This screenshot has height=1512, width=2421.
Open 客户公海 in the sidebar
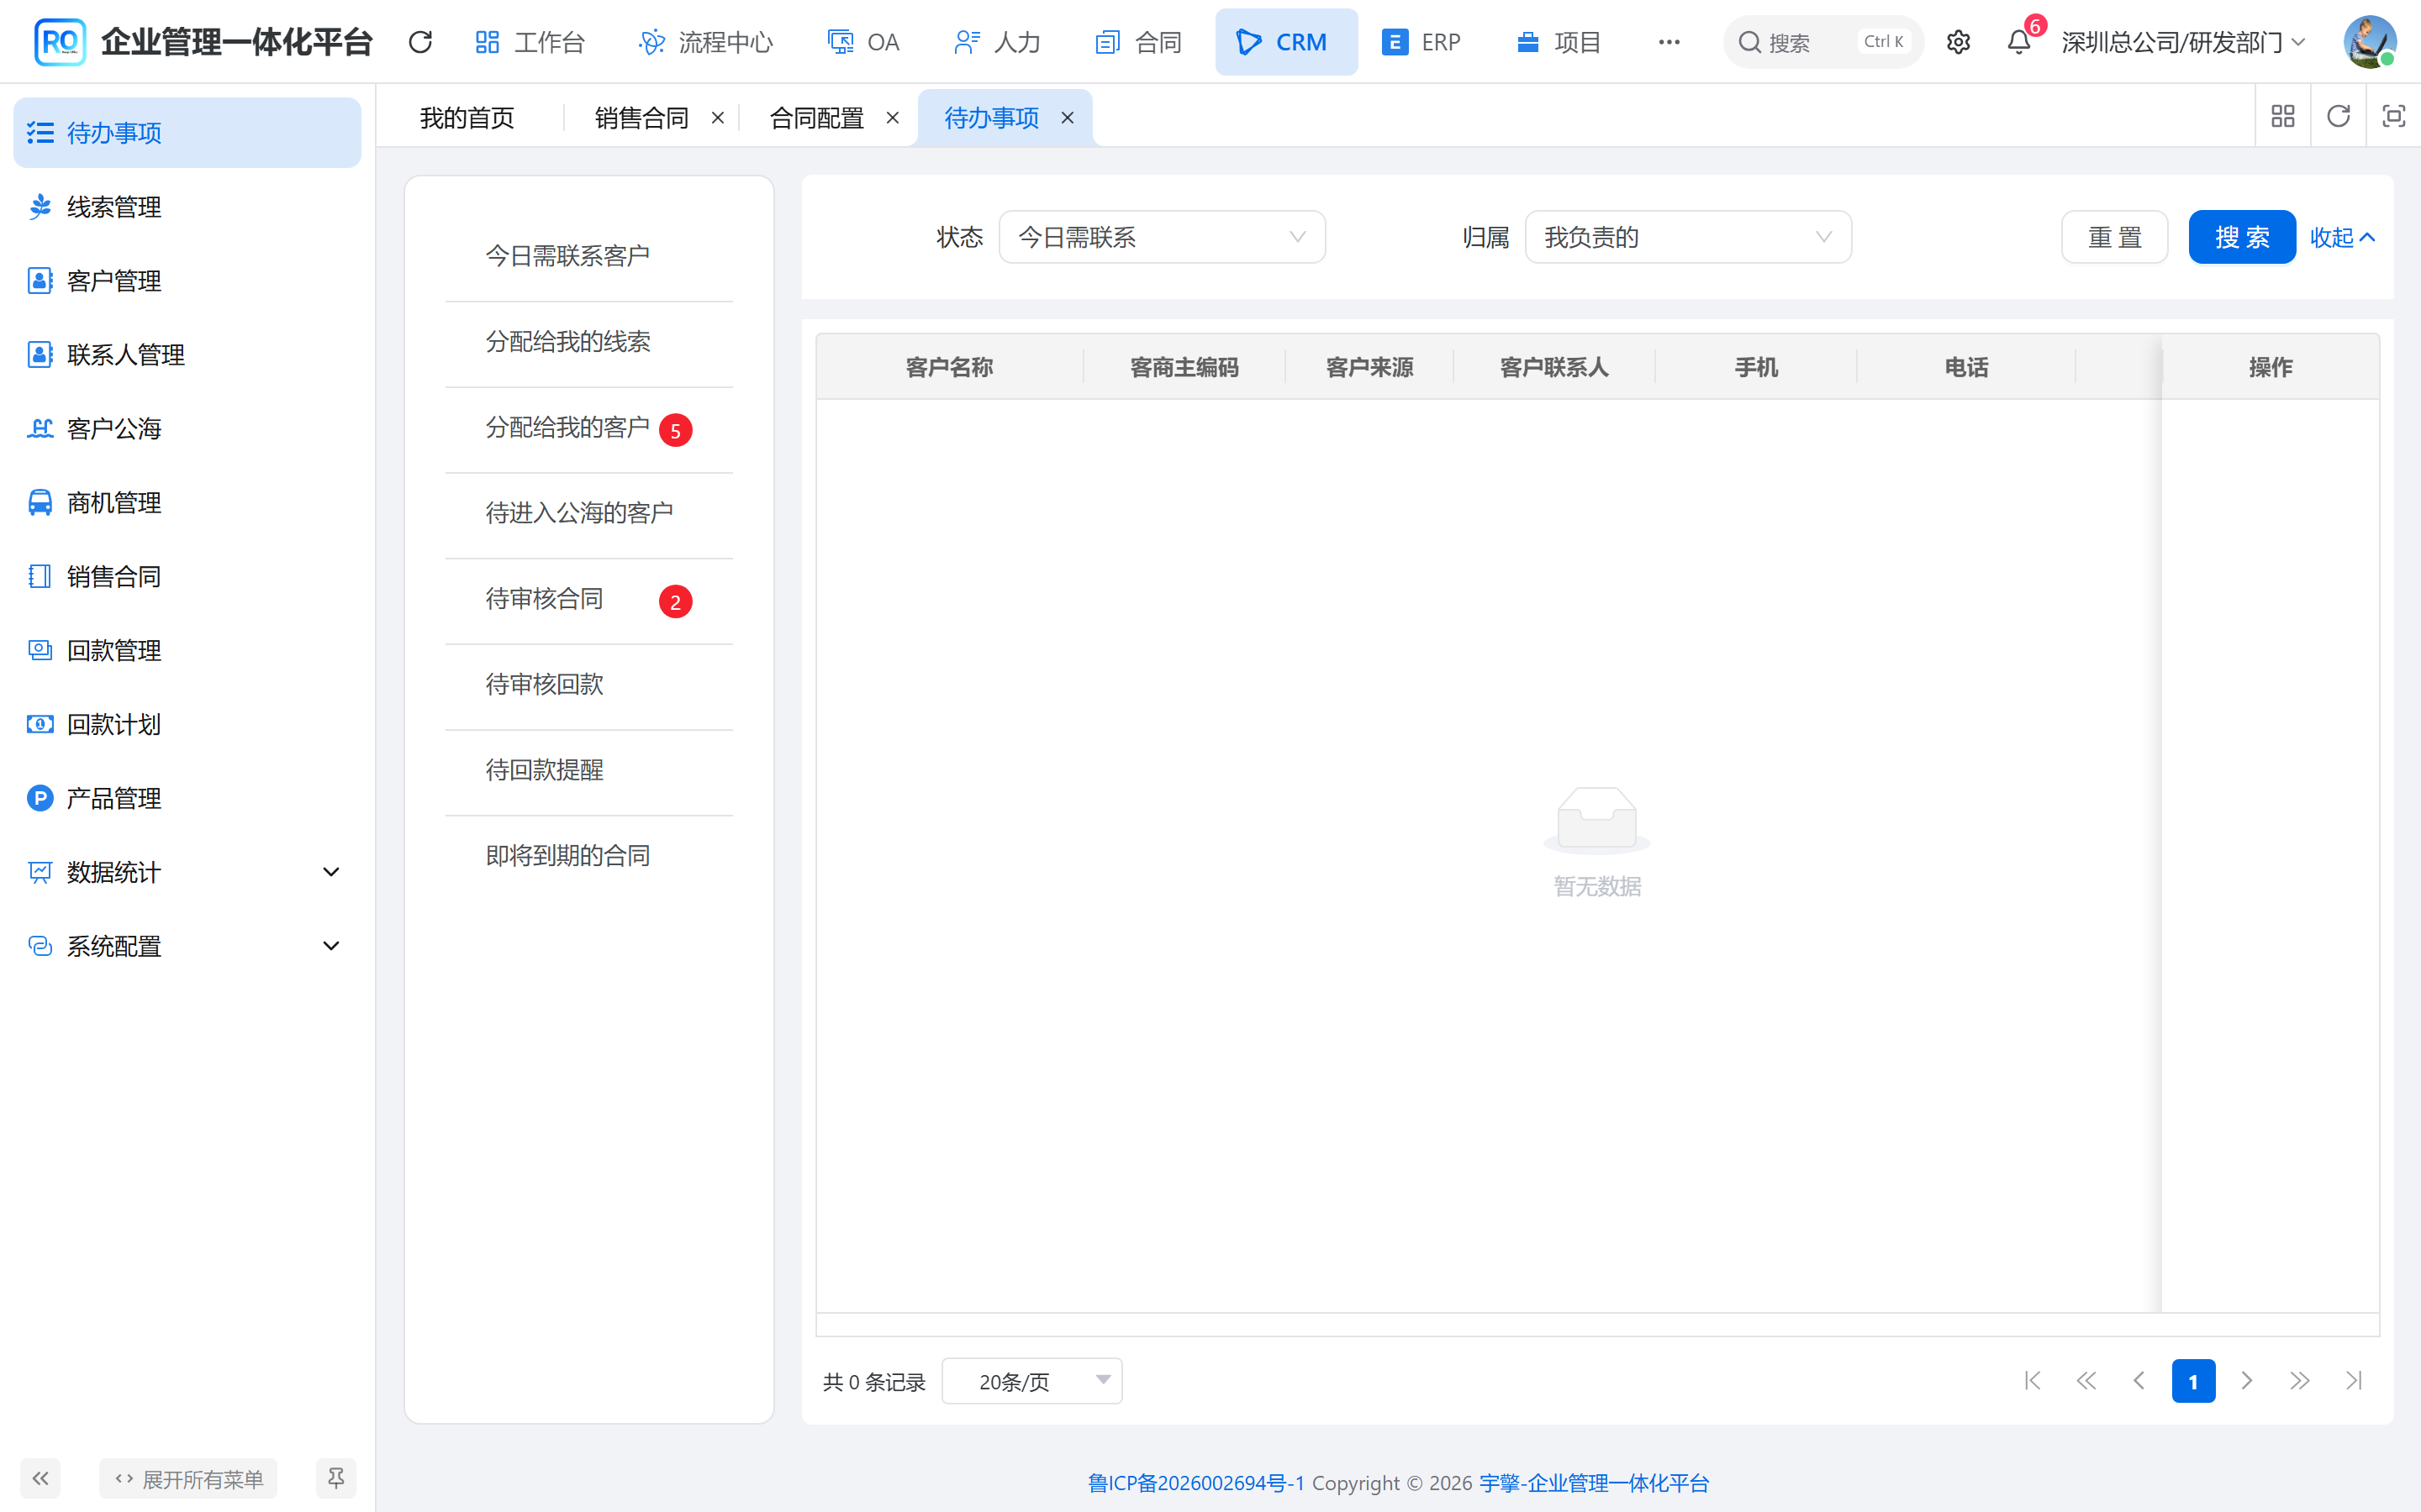tap(187, 428)
